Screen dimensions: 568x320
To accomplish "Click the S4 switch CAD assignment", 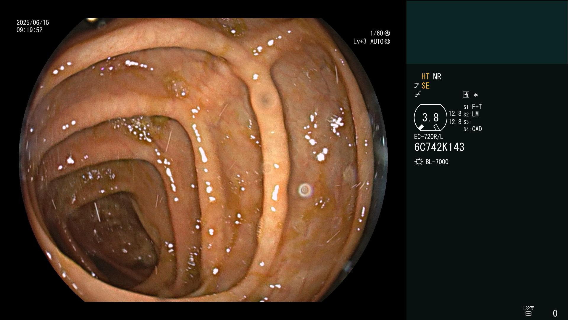I will pos(473,129).
